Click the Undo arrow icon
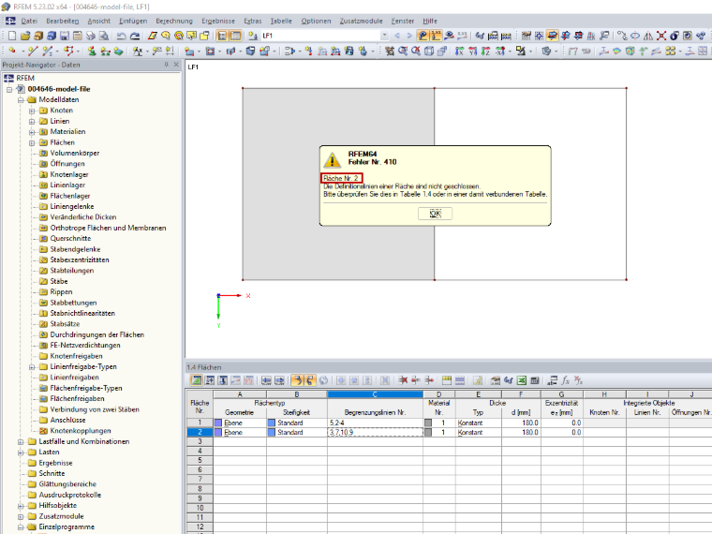The image size is (712, 534). coord(121,36)
